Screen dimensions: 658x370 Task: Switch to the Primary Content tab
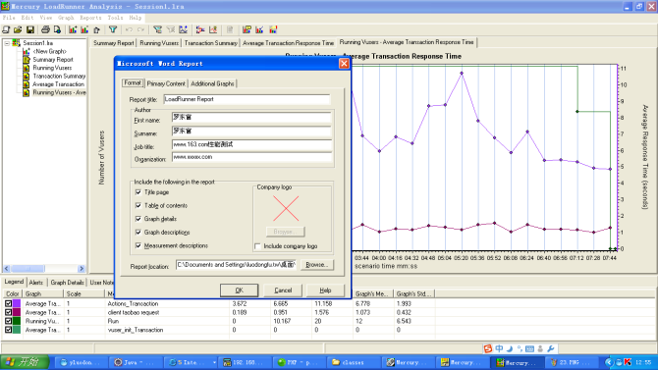(x=166, y=83)
